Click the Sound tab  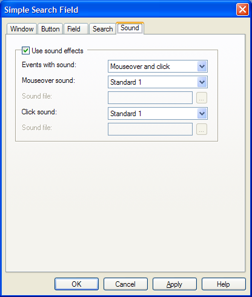coord(130,28)
